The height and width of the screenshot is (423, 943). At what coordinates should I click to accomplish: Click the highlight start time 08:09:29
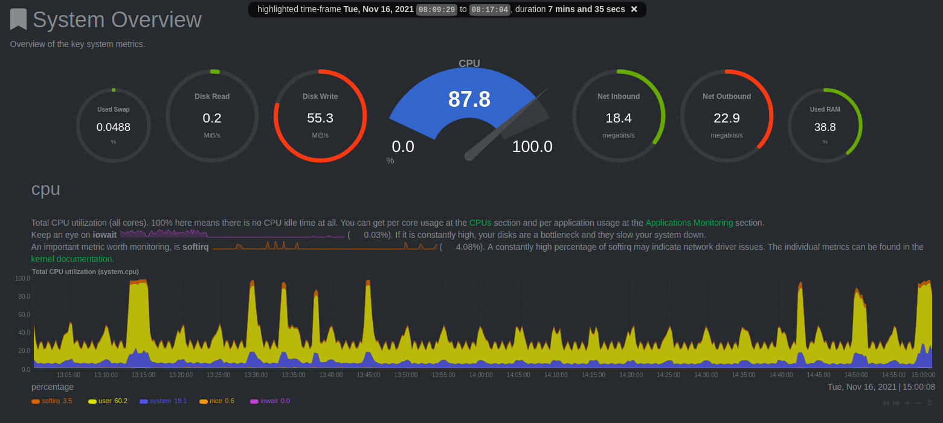coord(436,10)
